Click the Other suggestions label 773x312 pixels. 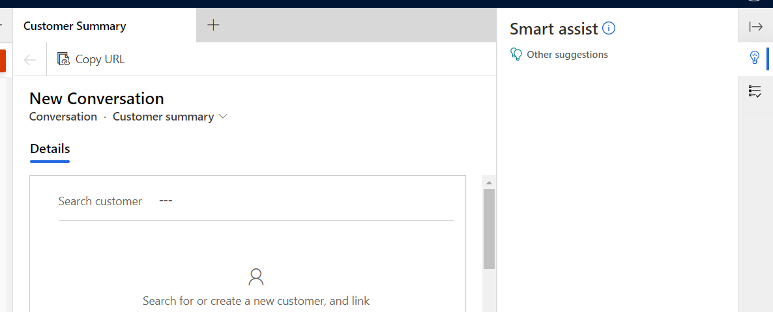[x=568, y=55]
